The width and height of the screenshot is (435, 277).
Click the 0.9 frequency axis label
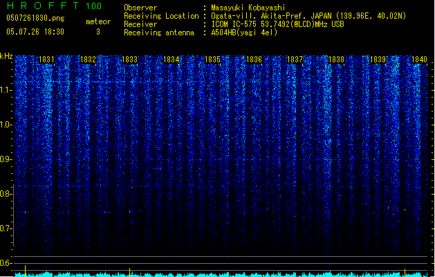pyautogui.click(x=6, y=159)
